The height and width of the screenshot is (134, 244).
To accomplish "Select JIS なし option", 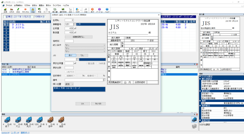I will [82, 55].
